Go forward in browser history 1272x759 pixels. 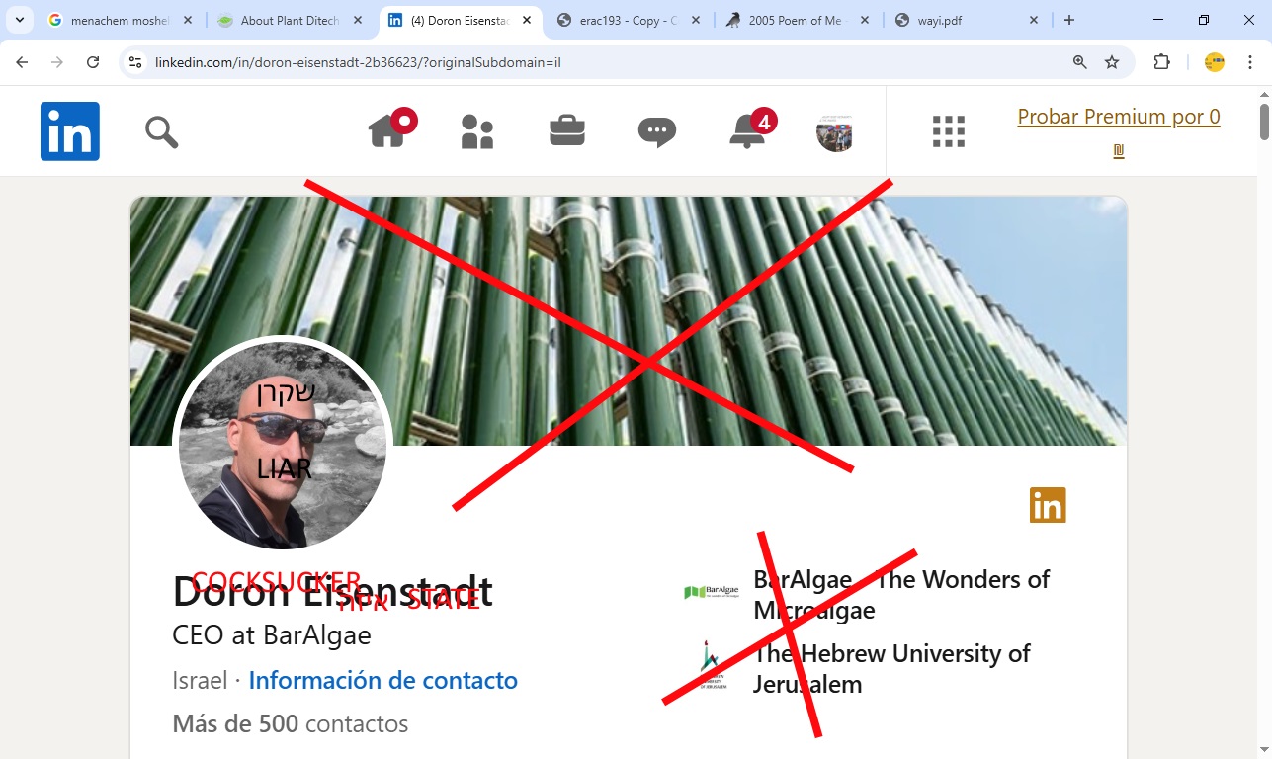pos(57,62)
